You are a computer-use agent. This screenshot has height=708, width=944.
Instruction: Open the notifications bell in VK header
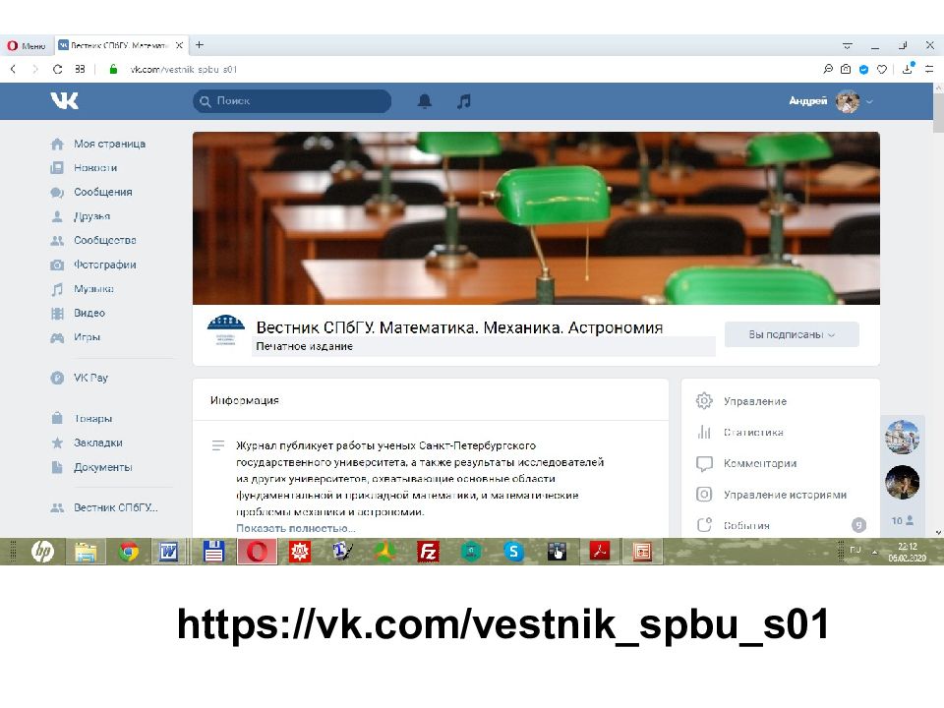coord(425,101)
